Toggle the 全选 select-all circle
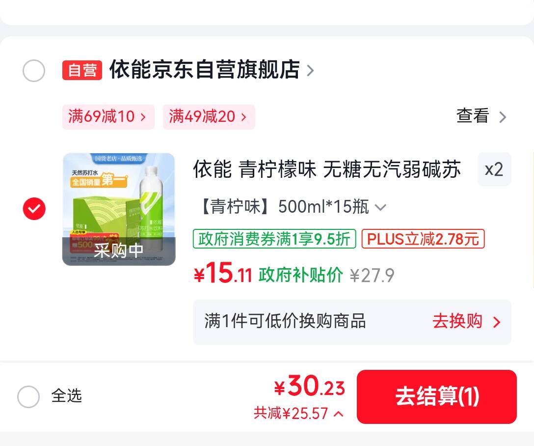The width and height of the screenshot is (534, 446). pos(28,396)
